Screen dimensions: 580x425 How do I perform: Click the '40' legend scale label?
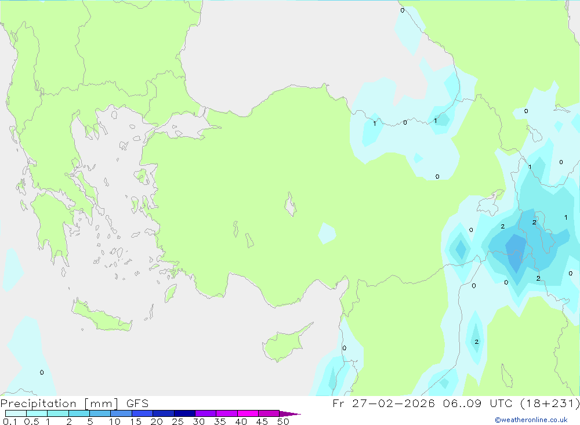[241, 422]
